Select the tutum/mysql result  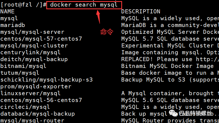[20, 73]
